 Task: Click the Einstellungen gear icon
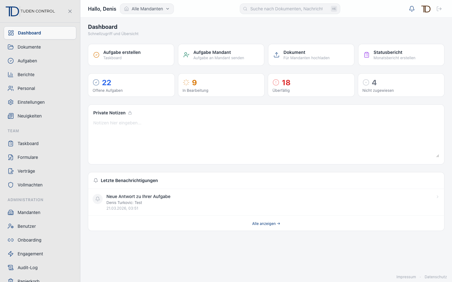click(x=11, y=102)
